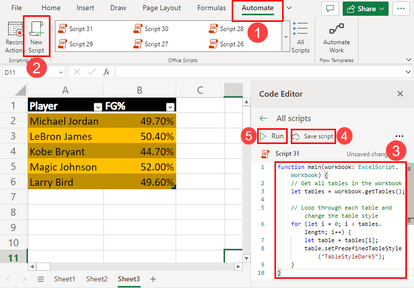Go to next sheet arrow
The width and height of the screenshot is (414, 288).
click(x=24, y=279)
